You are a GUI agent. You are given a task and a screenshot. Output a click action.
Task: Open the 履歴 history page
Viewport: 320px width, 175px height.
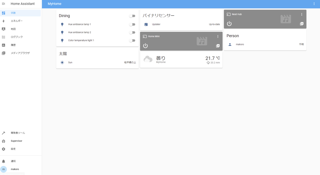tap(21, 45)
